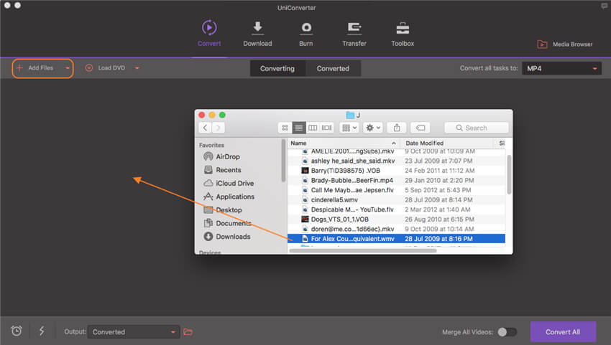The width and height of the screenshot is (611, 345).
Task: Open the output folder icon
Action: (x=188, y=332)
